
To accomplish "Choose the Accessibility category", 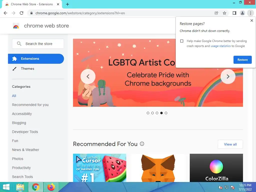I will pyautogui.click(x=22, y=114).
